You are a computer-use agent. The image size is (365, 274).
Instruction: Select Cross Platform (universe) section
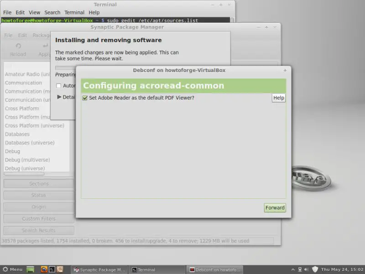[35, 126]
